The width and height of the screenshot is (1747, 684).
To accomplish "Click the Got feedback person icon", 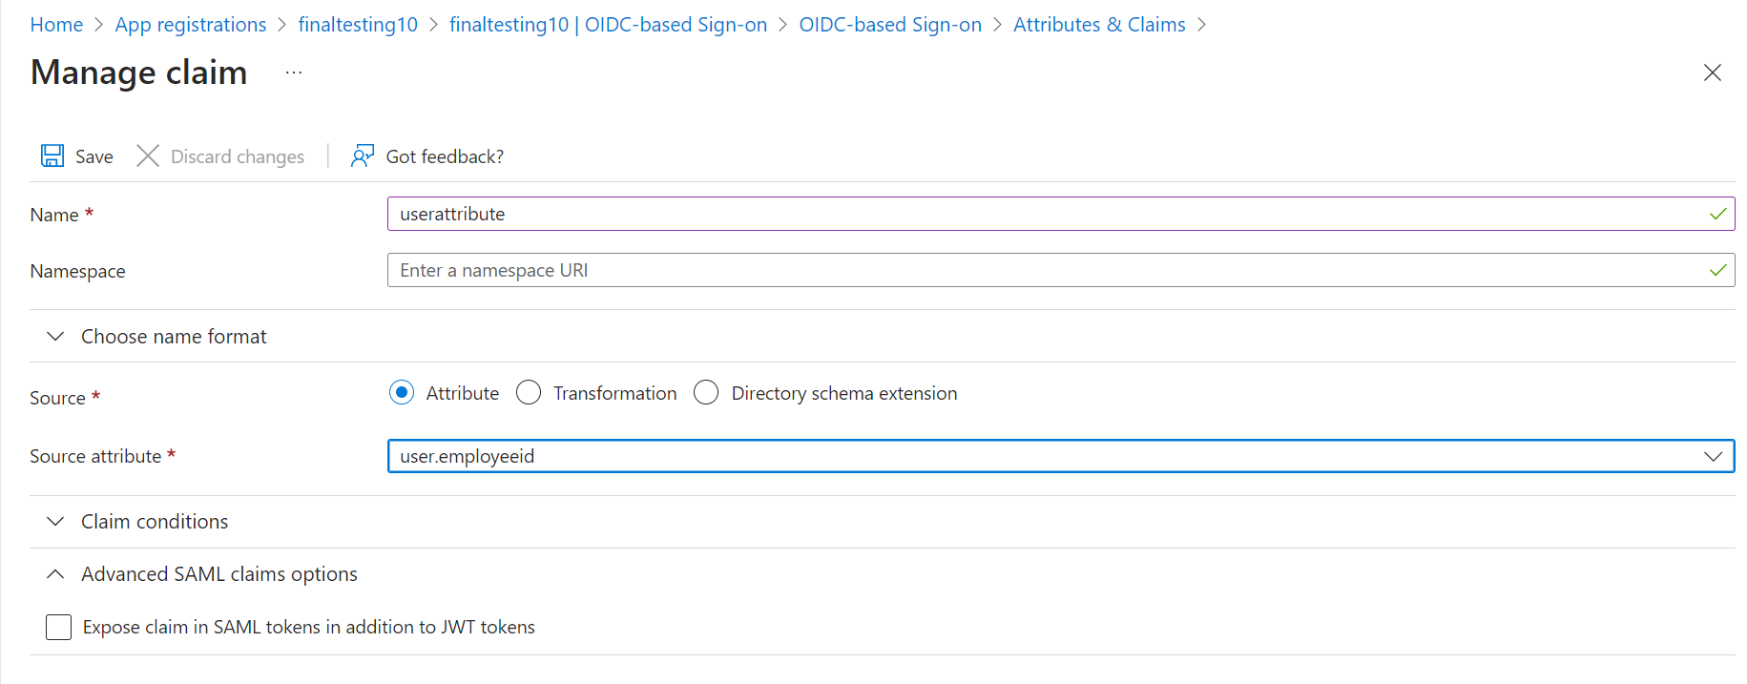I will tap(362, 155).
